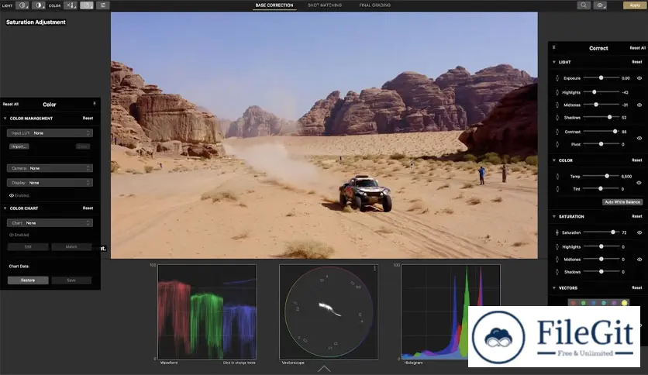Collapse the SATURATION section

coord(554,216)
